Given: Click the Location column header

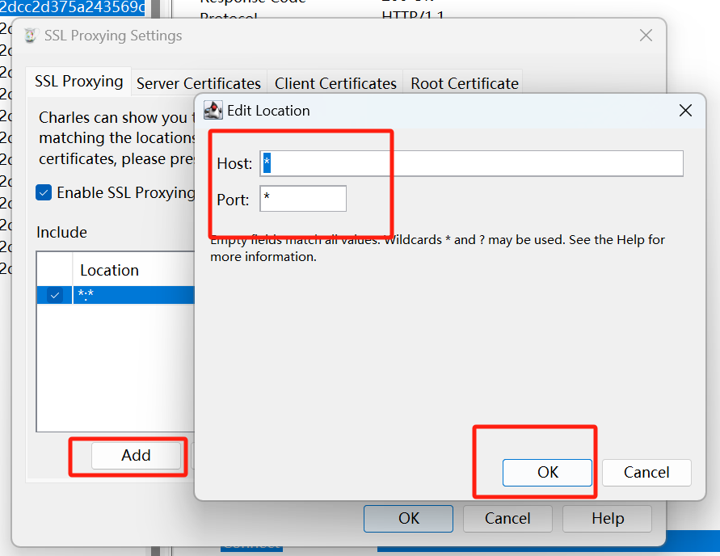Looking at the screenshot, I should (133, 270).
